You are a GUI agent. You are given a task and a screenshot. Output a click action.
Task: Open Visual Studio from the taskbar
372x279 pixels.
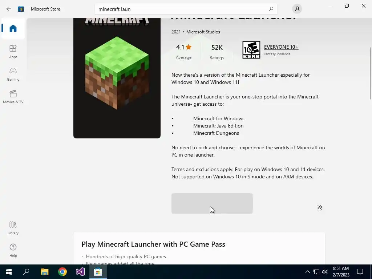pyautogui.click(x=80, y=272)
